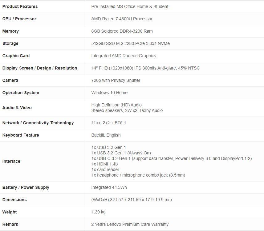Click the Lenovo Premium Care Warranty remark
The height and width of the screenshot is (231, 264).
pyautogui.click(x=130, y=224)
